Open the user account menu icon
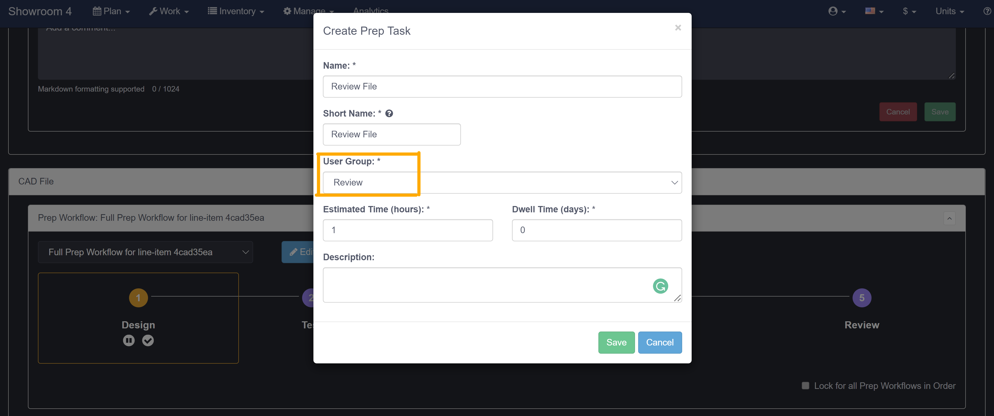This screenshot has width=994, height=416. [x=836, y=11]
